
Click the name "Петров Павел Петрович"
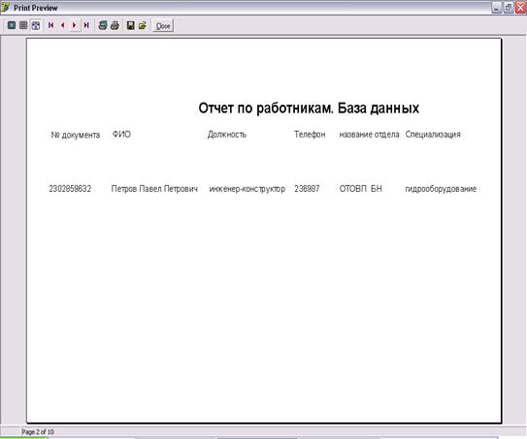[x=154, y=189]
